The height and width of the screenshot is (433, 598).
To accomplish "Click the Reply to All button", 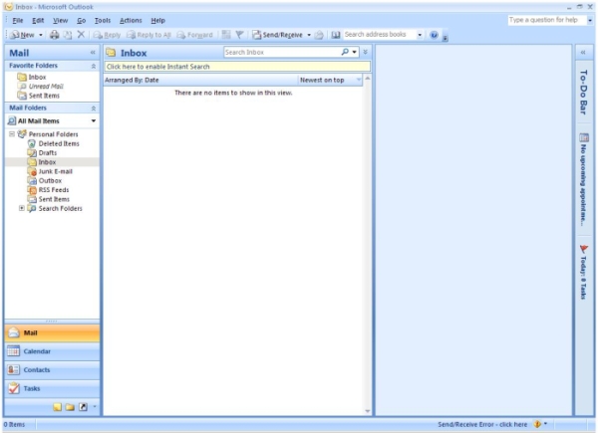I will point(149,35).
